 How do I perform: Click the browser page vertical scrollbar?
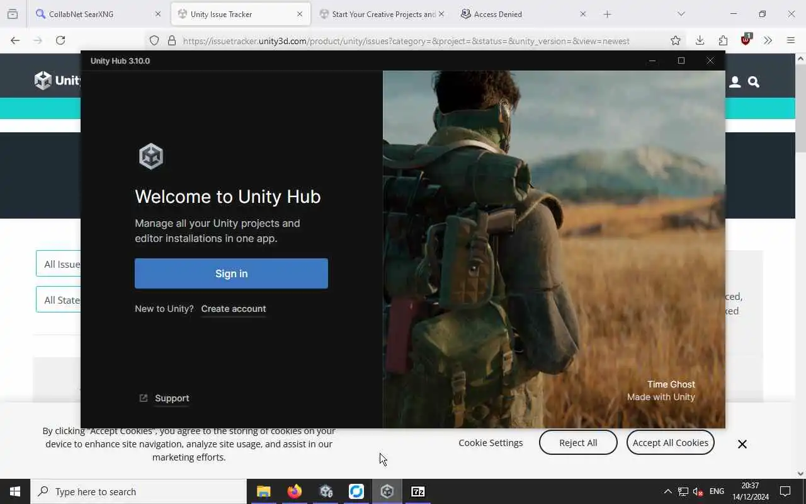(801, 107)
